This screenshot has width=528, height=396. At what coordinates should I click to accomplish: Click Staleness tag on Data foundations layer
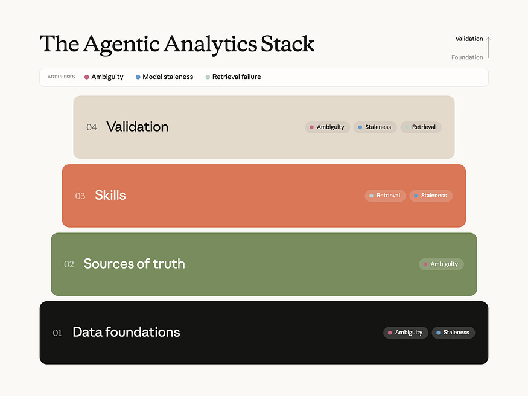[453, 333]
